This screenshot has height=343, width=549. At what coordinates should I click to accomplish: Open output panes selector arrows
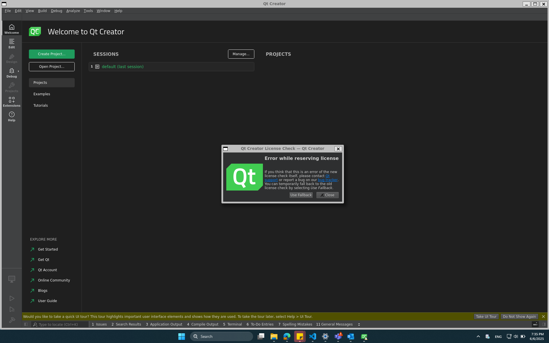[x=359, y=324]
